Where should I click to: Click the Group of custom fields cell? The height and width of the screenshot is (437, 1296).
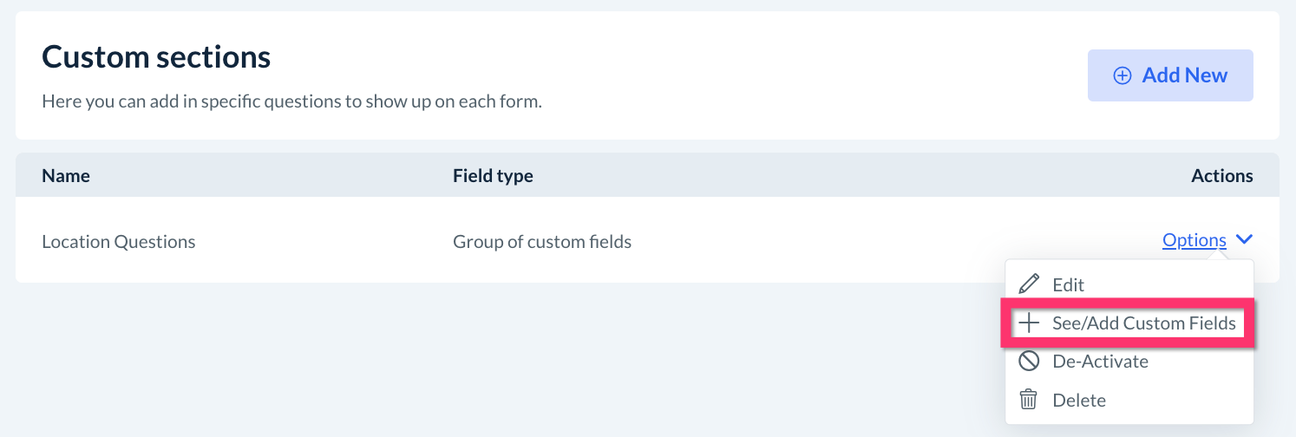pyautogui.click(x=542, y=242)
